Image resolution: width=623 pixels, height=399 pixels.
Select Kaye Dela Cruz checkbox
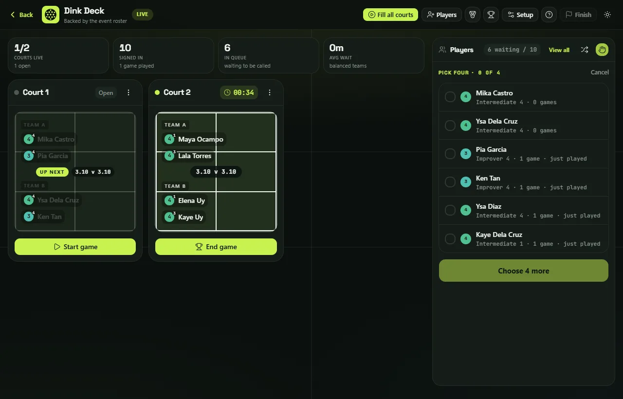pyautogui.click(x=450, y=239)
